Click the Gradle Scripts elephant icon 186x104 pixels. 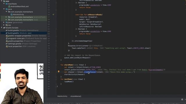click(x=4, y=28)
